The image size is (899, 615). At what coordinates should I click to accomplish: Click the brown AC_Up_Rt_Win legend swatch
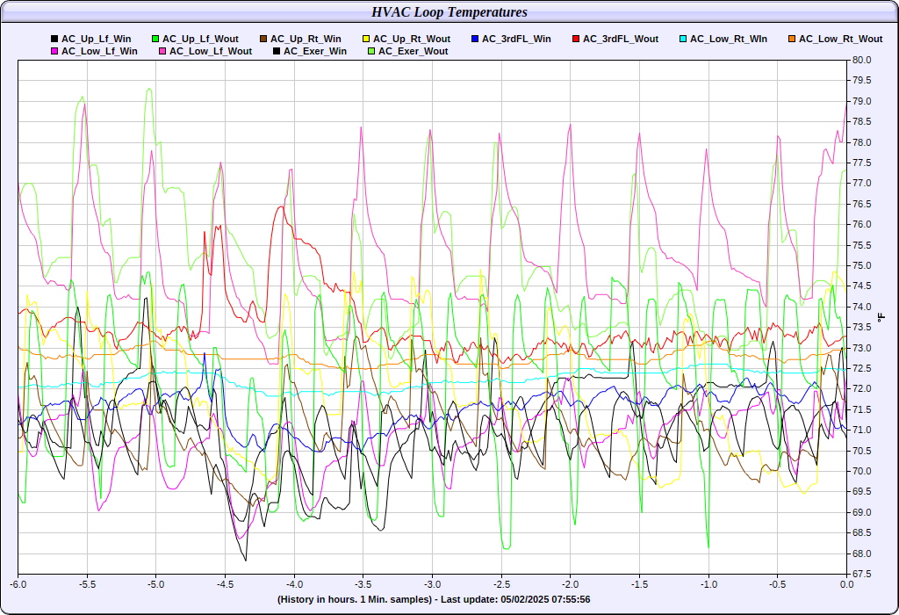[263, 39]
